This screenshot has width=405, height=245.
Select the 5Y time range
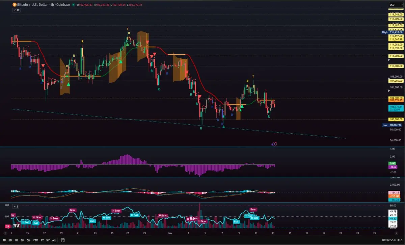48,240
